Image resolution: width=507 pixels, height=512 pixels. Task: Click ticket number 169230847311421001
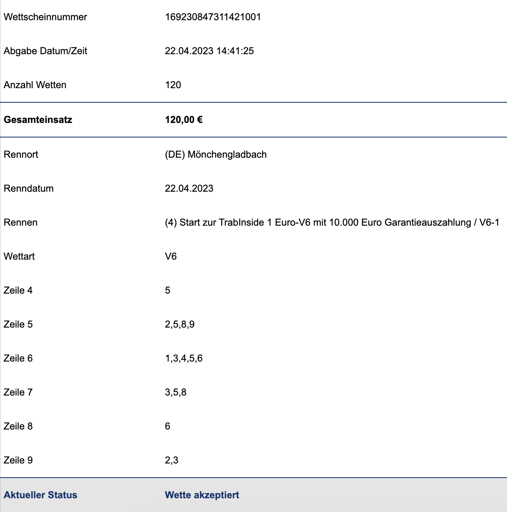(x=213, y=17)
